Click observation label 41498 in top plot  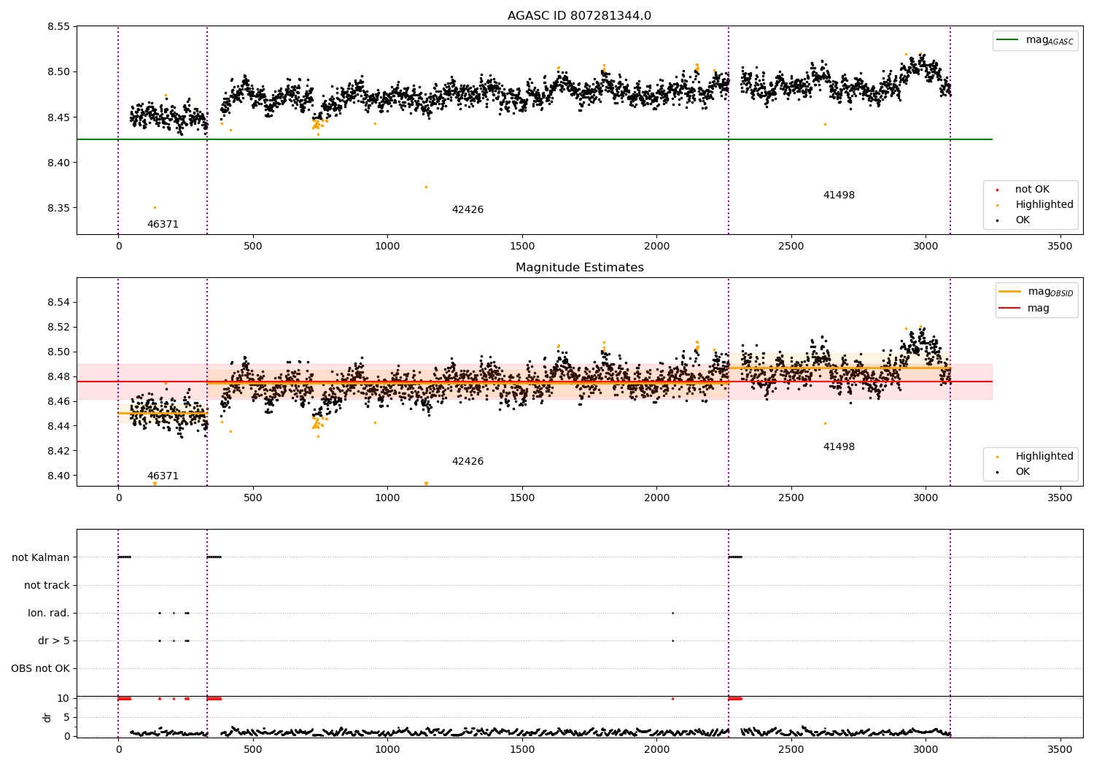pyautogui.click(x=839, y=196)
